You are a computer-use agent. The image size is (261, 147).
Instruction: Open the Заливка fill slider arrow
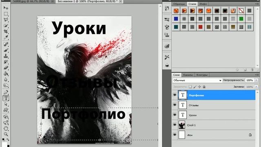[x=257, y=87]
